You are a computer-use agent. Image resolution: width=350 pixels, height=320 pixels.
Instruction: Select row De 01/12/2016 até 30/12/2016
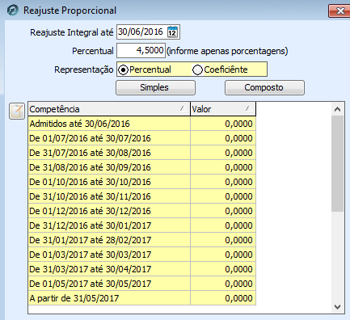pyautogui.click(x=142, y=211)
